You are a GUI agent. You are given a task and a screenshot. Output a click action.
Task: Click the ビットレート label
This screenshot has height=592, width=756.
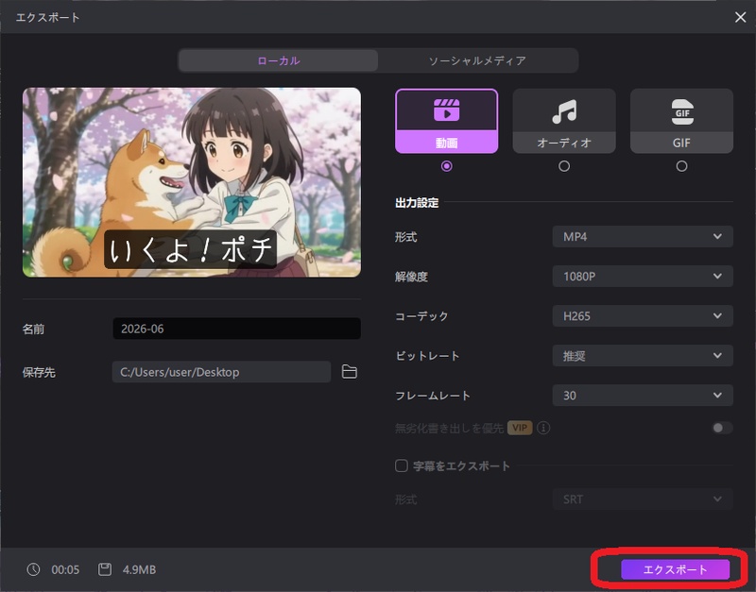(427, 356)
